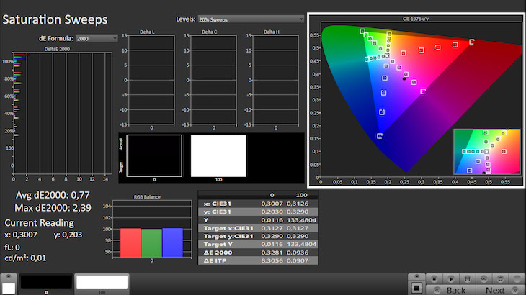
Task: Expand the panel arrow above stop button
Action: click(x=416, y=276)
